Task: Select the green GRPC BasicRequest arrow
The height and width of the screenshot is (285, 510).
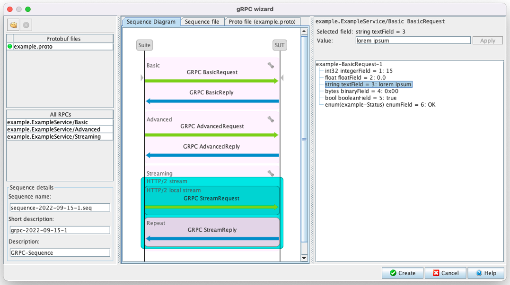Action: coord(211,80)
